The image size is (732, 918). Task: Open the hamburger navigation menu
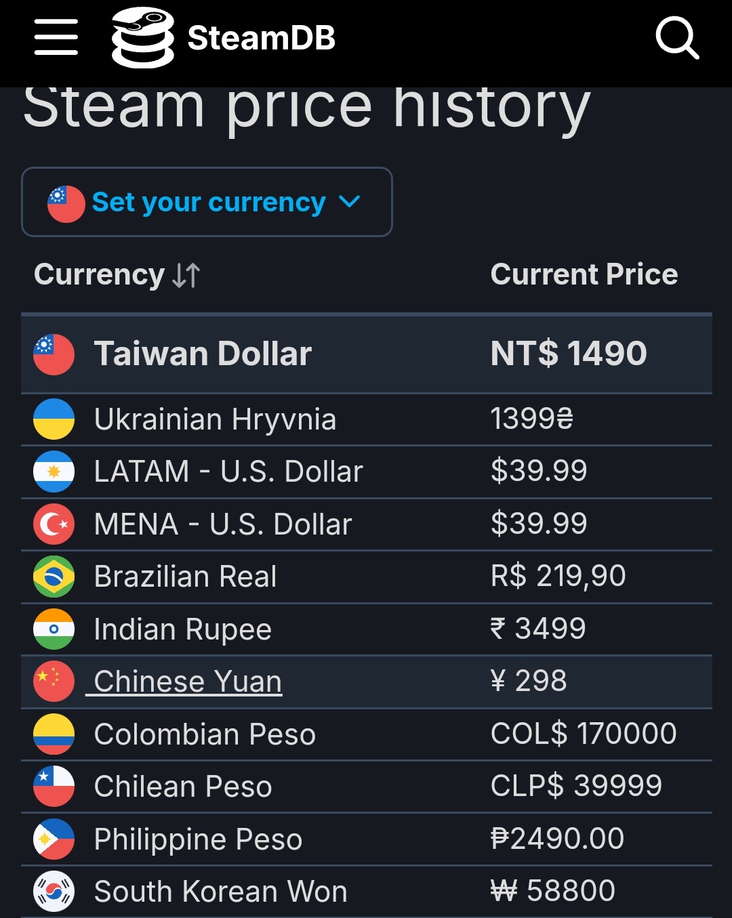56,37
